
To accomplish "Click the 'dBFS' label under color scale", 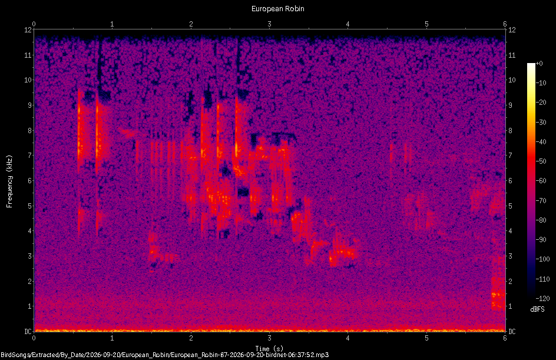I will pos(537,309).
